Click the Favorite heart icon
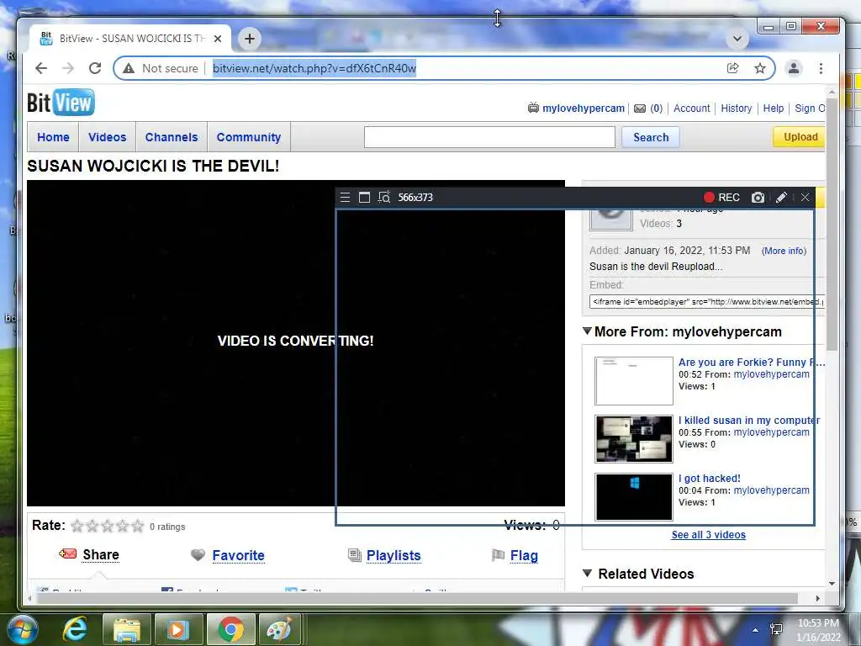Viewport: 861px width, 646px height. pyautogui.click(x=198, y=555)
